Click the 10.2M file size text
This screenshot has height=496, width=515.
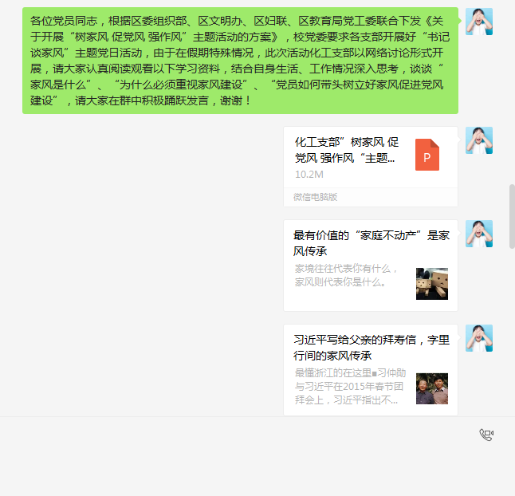click(x=309, y=175)
